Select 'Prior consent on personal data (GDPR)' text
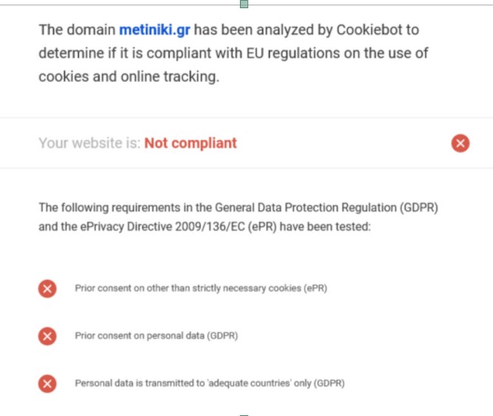Screen dimensions: 493x416 coord(156,336)
